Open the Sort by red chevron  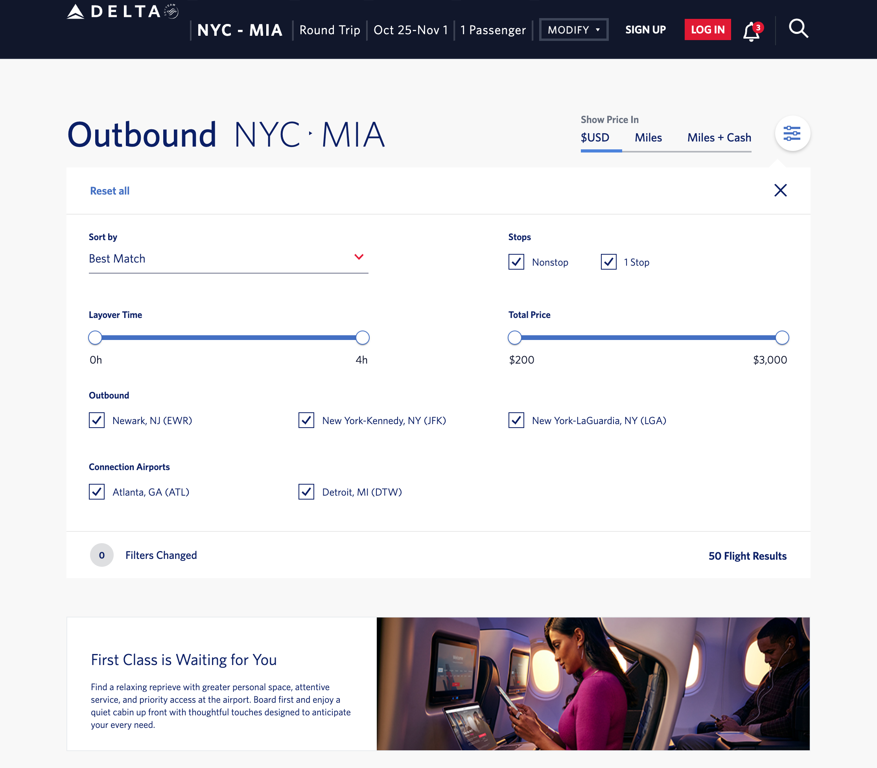tap(359, 257)
